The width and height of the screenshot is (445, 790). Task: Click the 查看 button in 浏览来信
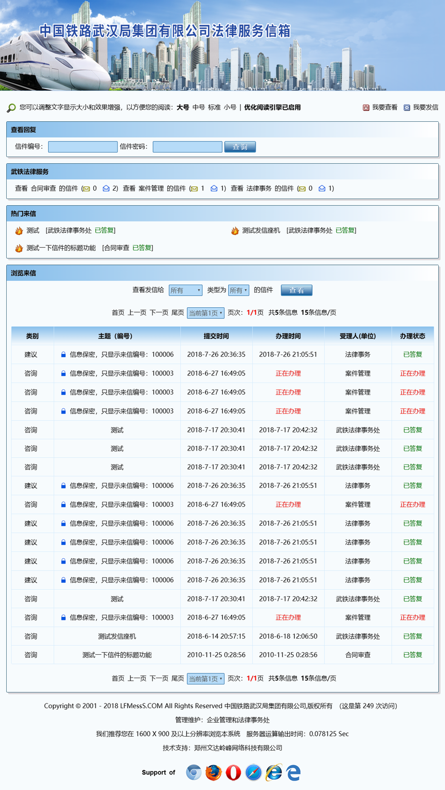[296, 290]
